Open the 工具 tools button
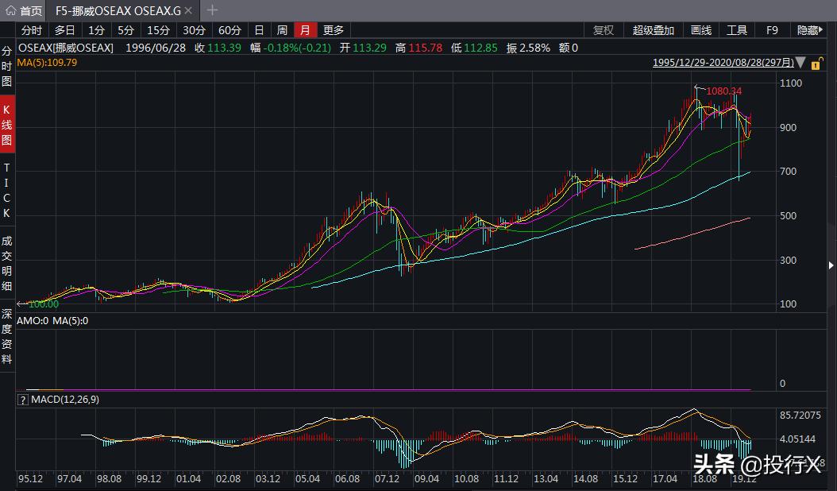This screenshot has height=491, width=837. click(x=737, y=30)
